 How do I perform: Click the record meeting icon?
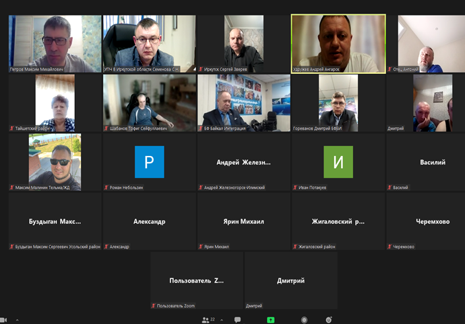click(x=304, y=320)
